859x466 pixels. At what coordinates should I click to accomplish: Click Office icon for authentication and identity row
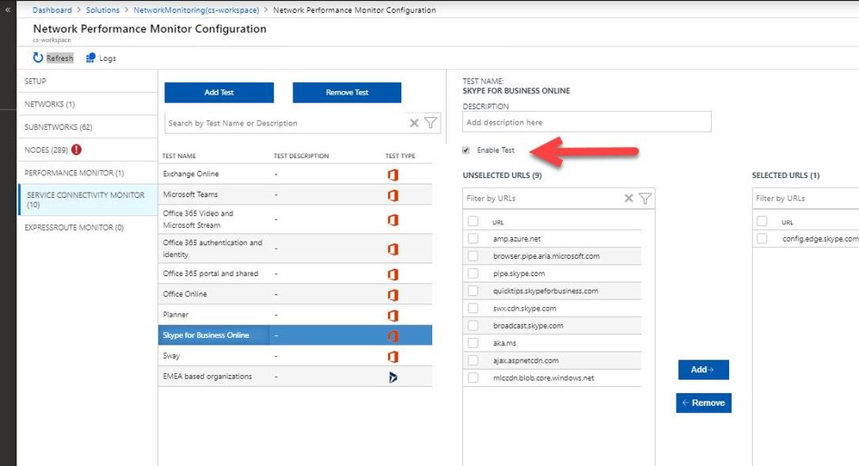pyautogui.click(x=392, y=249)
